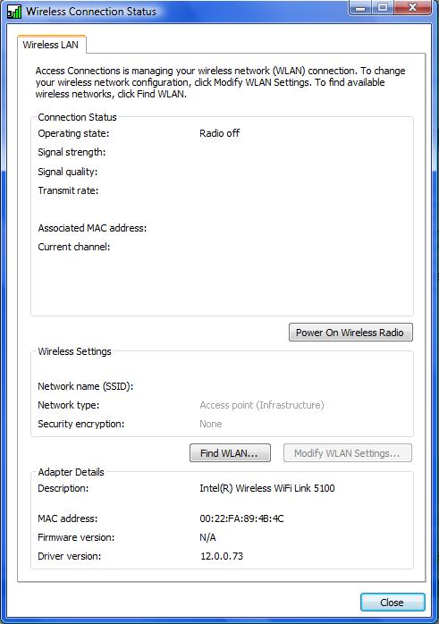The width and height of the screenshot is (439, 624).
Task: Click the 'Signal strength:' label
Action: (72, 152)
